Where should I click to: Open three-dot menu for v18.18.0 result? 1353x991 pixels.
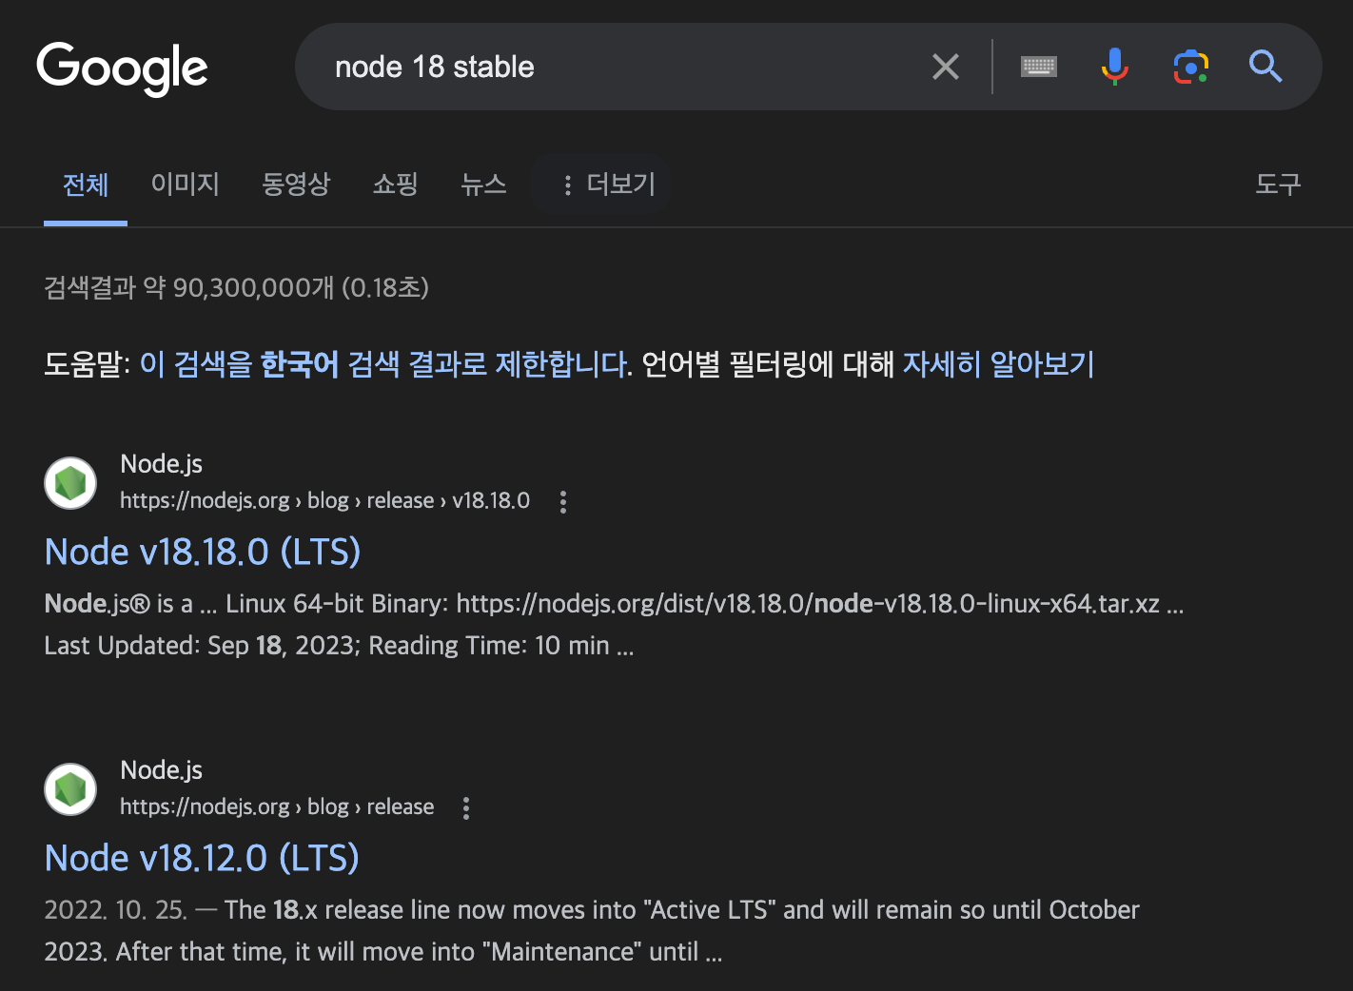click(x=563, y=501)
